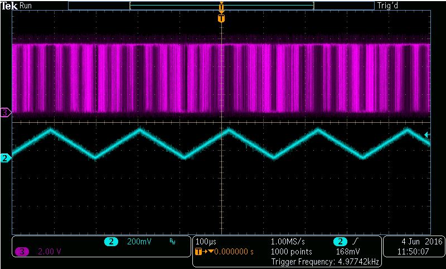Click the record view bar at top

[221, 6]
